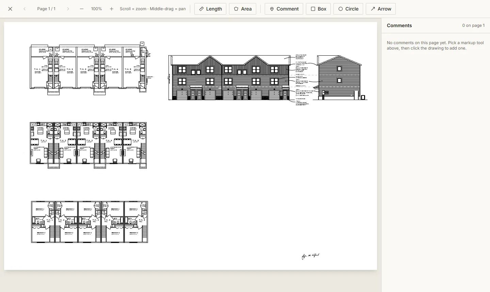Image resolution: width=490 pixels, height=292 pixels.
Task: Zoom out with the minus icon
Action: pos(82,9)
